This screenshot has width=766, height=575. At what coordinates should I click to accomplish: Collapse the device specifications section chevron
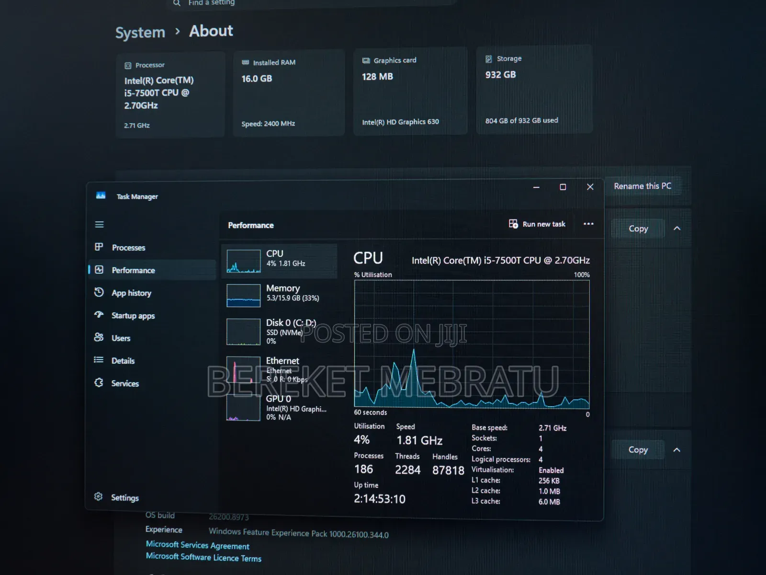point(677,229)
